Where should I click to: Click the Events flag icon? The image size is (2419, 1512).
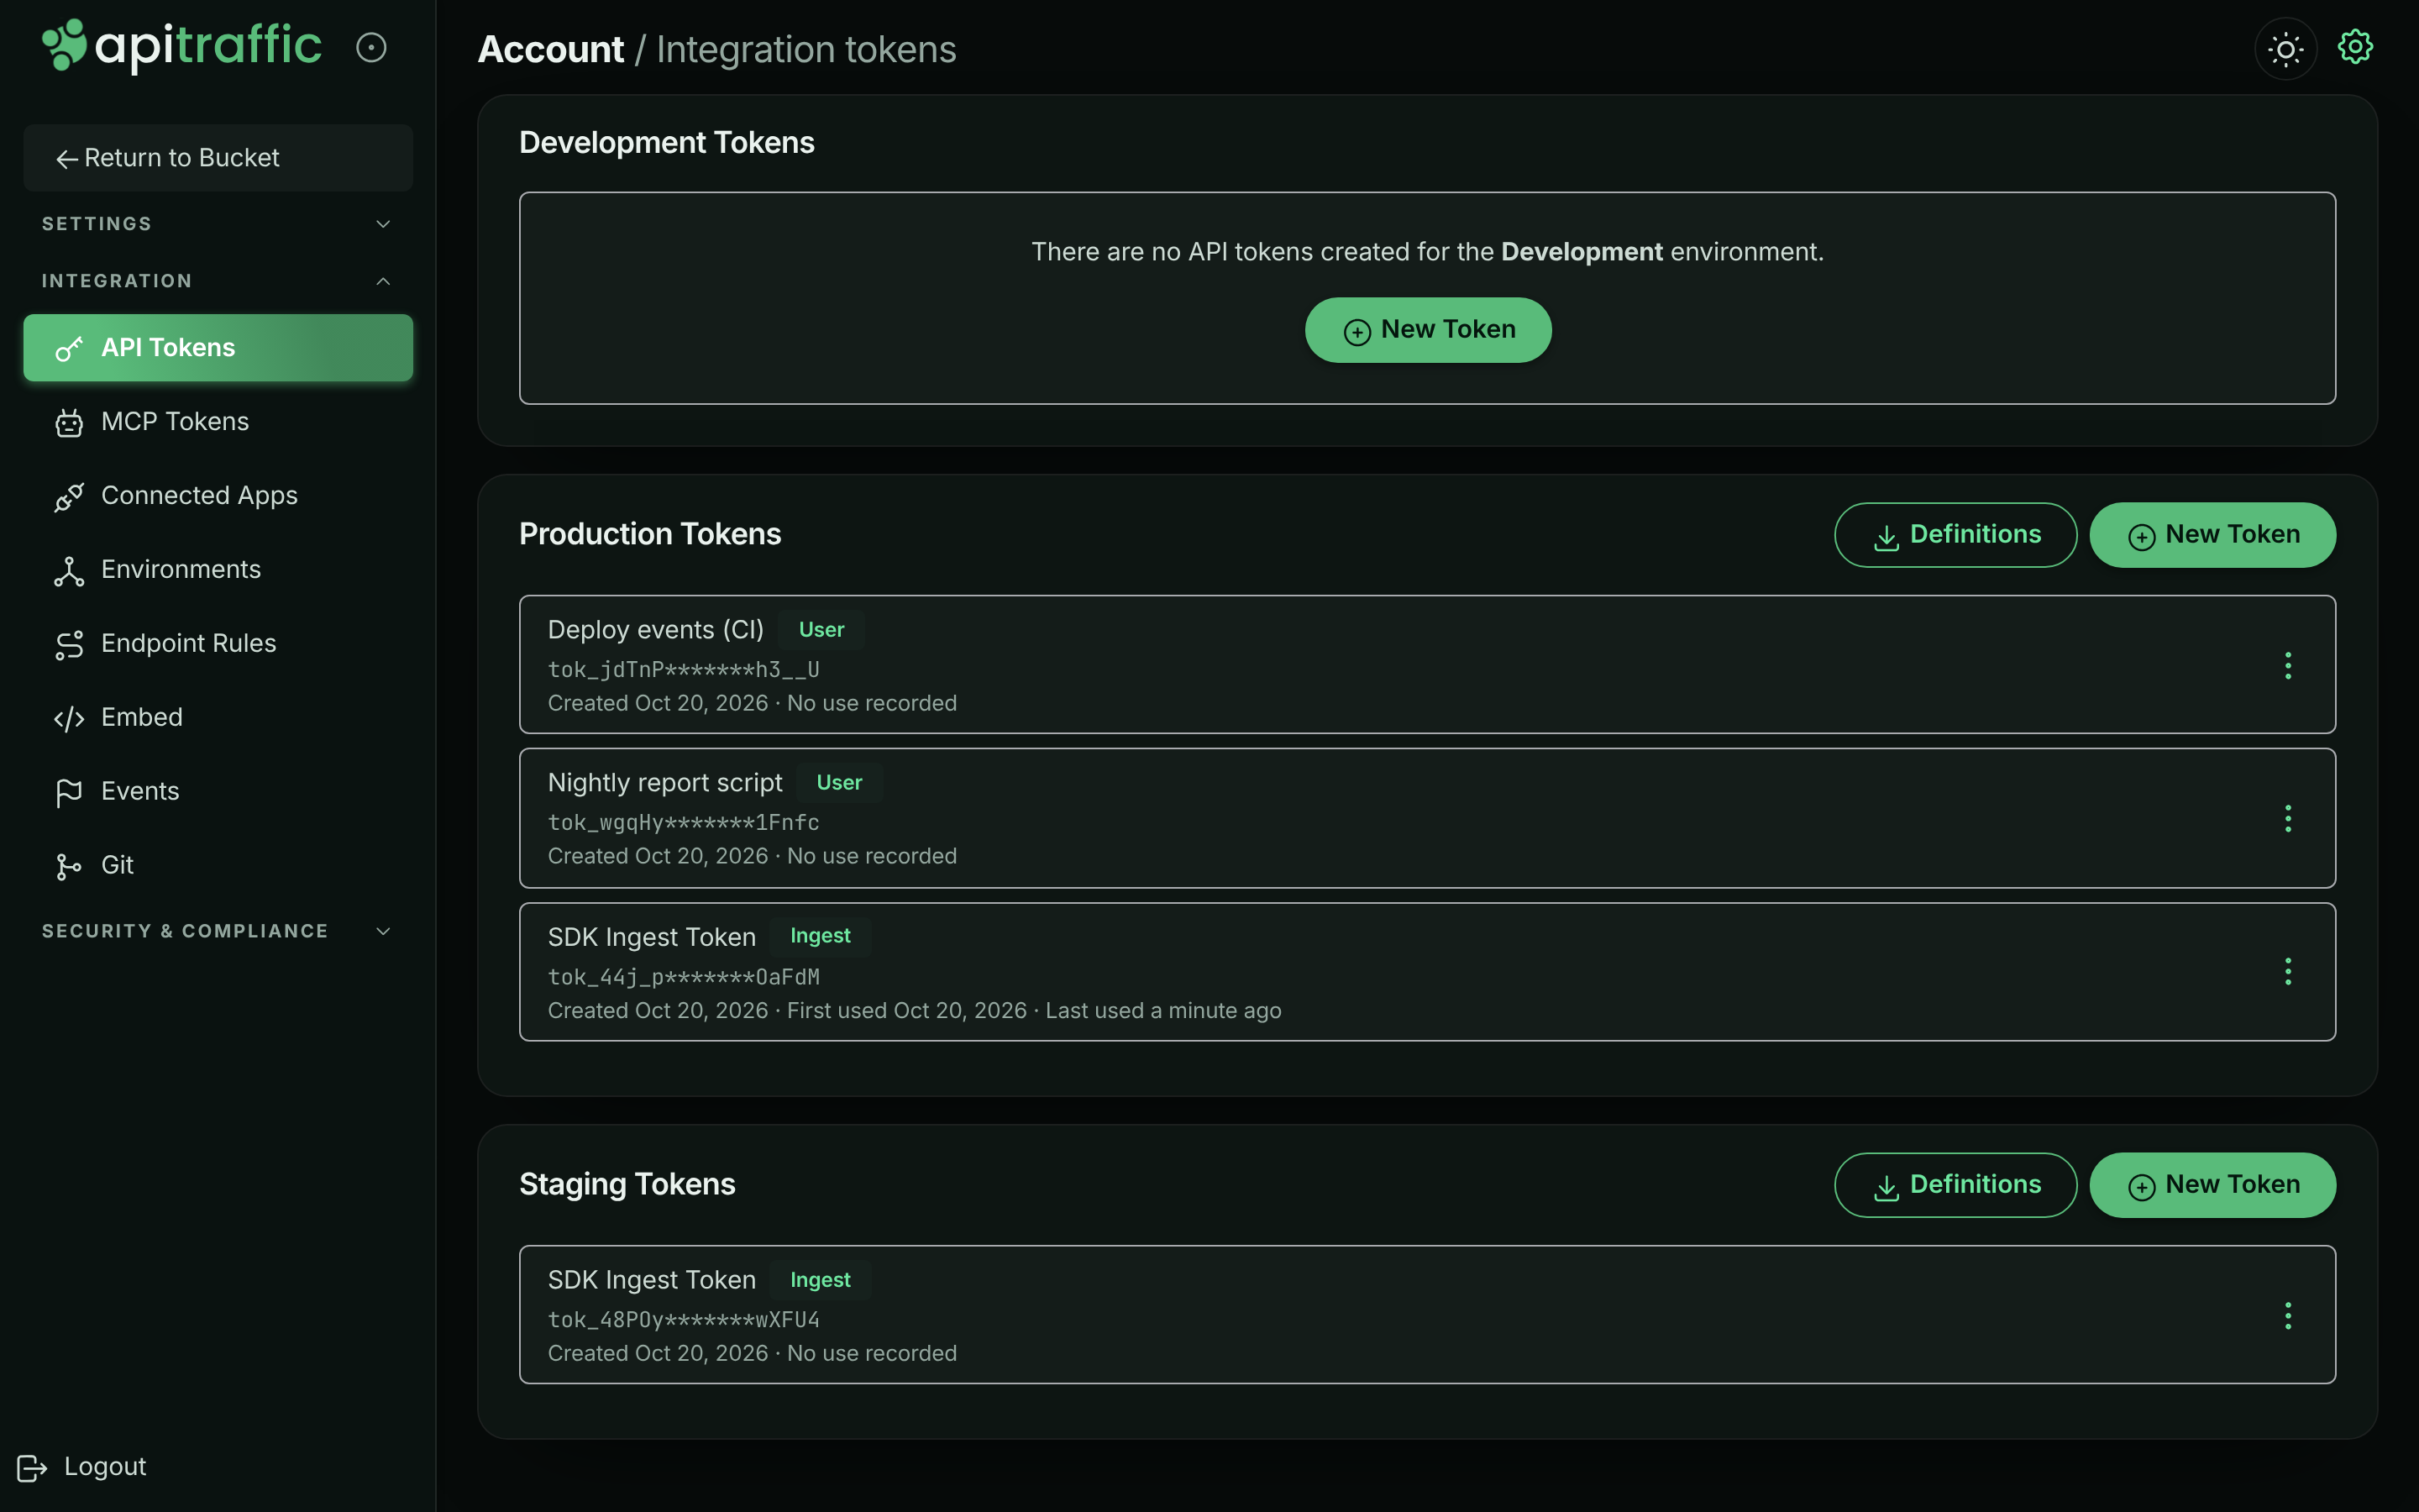[x=69, y=793]
